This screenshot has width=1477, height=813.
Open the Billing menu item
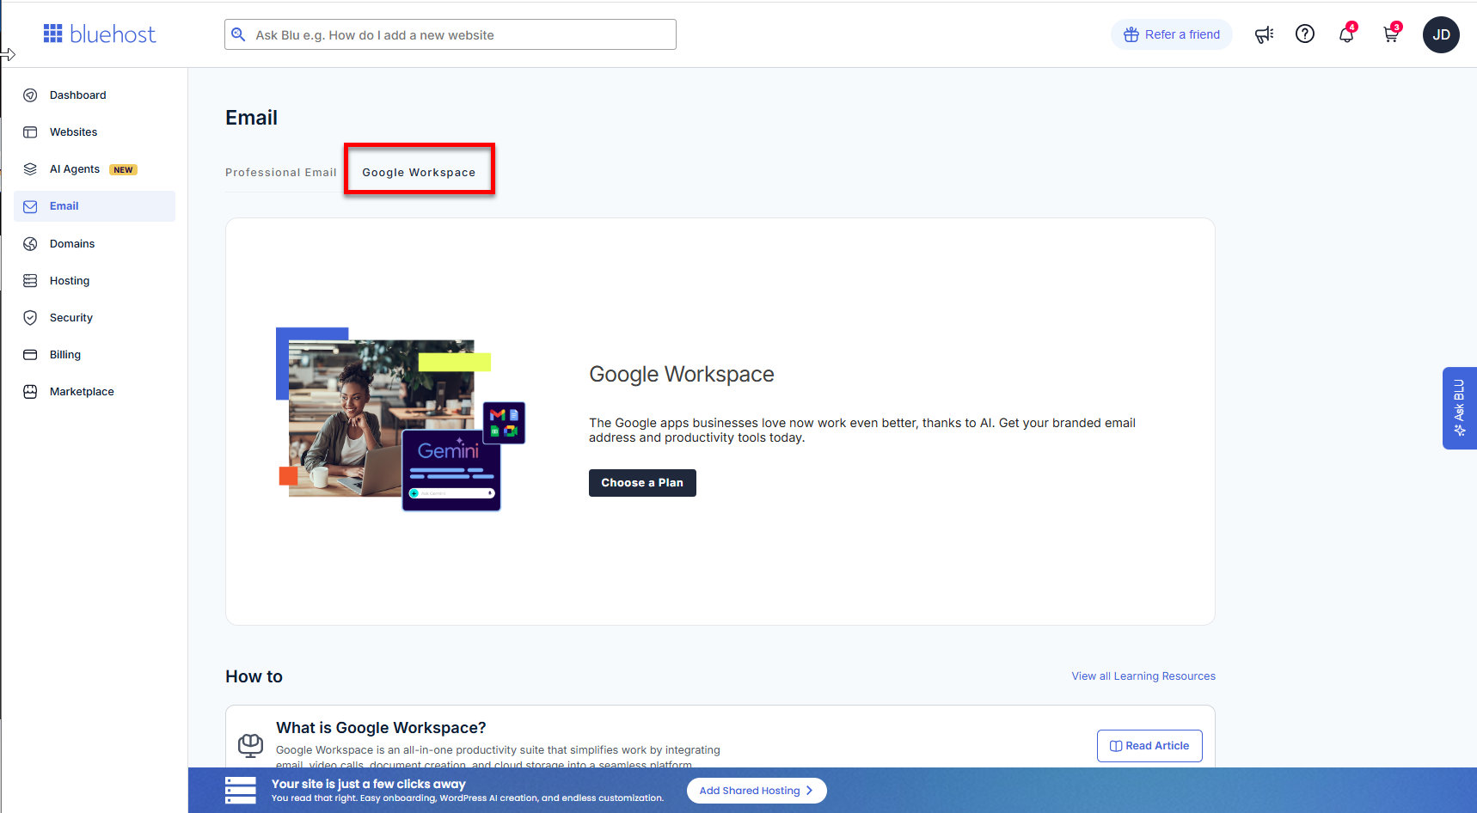point(95,355)
